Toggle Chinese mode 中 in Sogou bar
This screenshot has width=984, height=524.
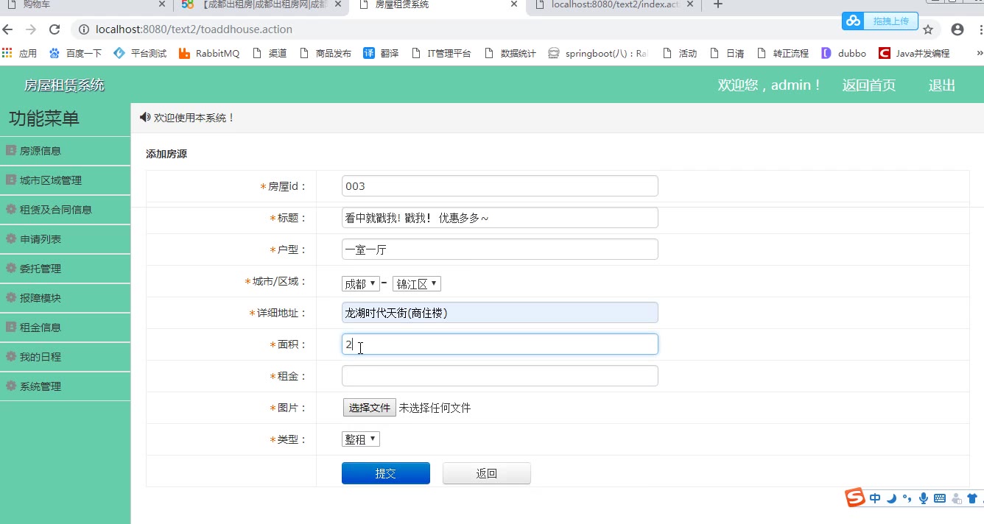tap(875, 498)
